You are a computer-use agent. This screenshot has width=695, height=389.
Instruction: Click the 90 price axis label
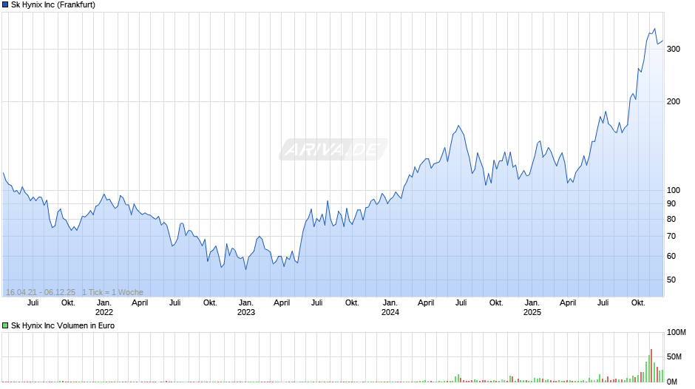(671, 203)
